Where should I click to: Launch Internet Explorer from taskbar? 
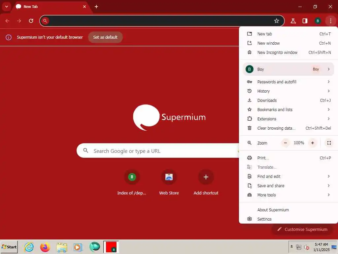[29, 247]
